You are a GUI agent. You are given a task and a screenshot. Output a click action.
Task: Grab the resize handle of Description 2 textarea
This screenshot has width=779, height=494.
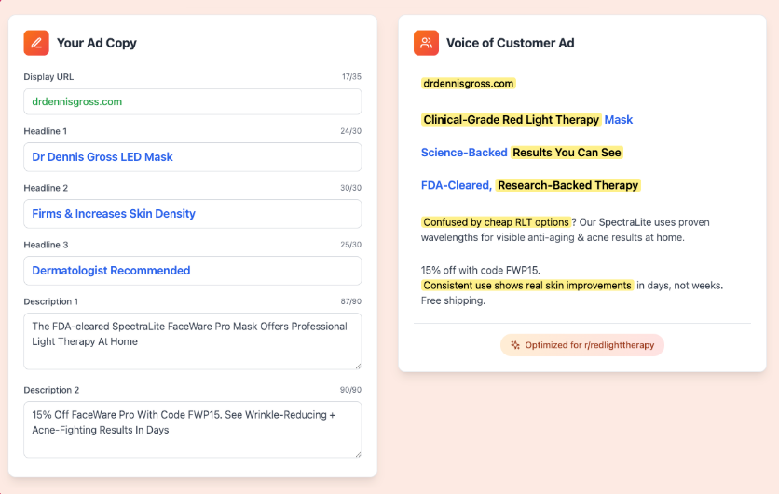(x=358, y=454)
